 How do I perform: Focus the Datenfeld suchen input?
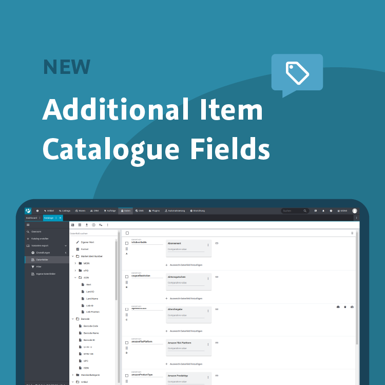(x=93, y=234)
